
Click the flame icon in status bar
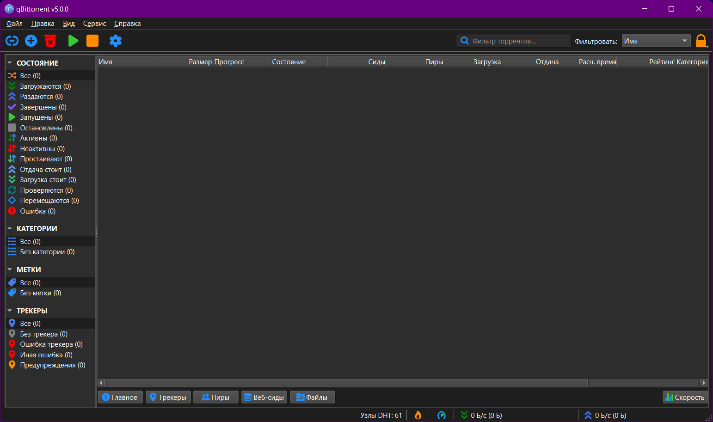pyautogui.click(x=418, y=415)
